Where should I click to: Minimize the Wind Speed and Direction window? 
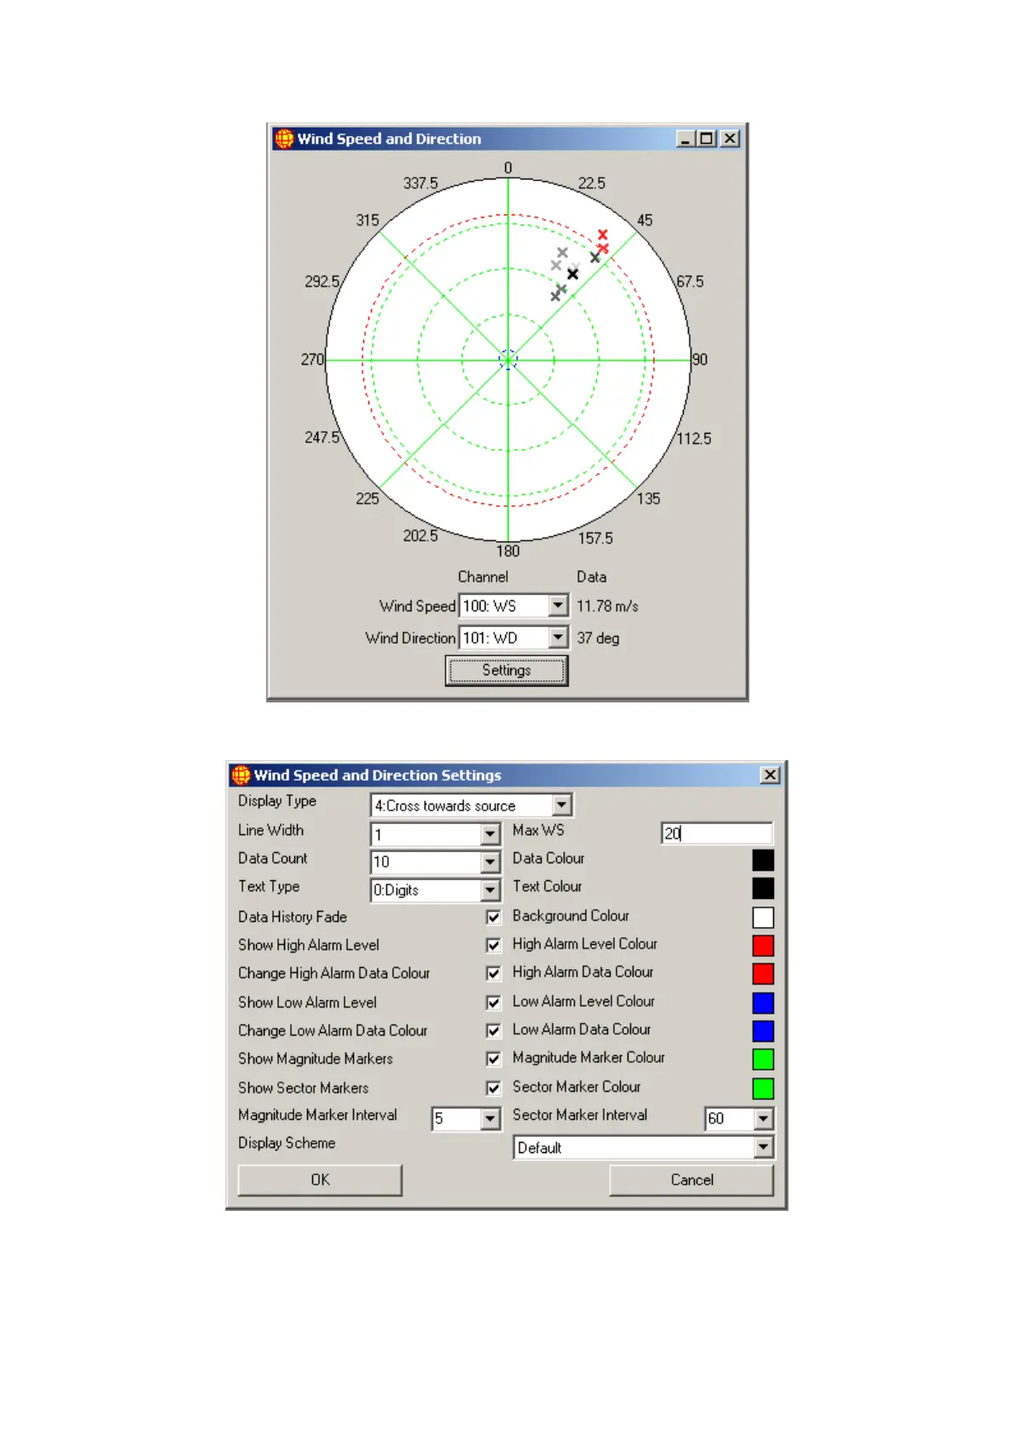click(686, 139)
